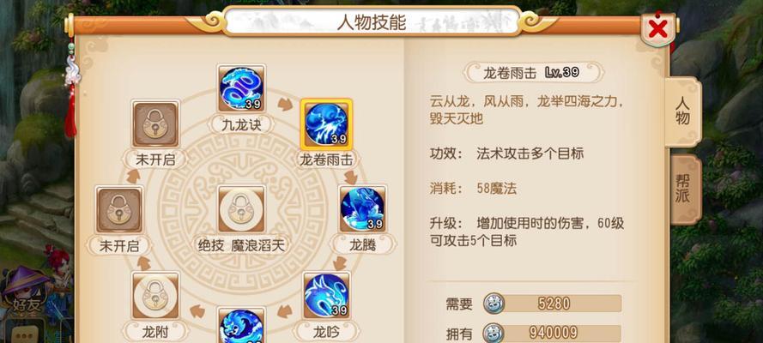The image size is (763, 343).
Task: Click the 九龙诀 skill name label
Action: 241,125
